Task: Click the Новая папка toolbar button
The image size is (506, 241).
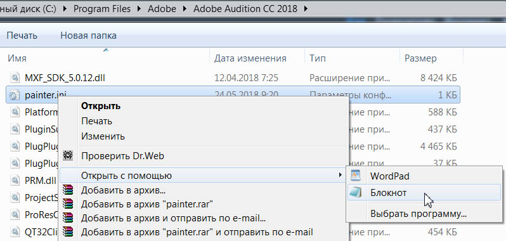Action: [88, 35]
